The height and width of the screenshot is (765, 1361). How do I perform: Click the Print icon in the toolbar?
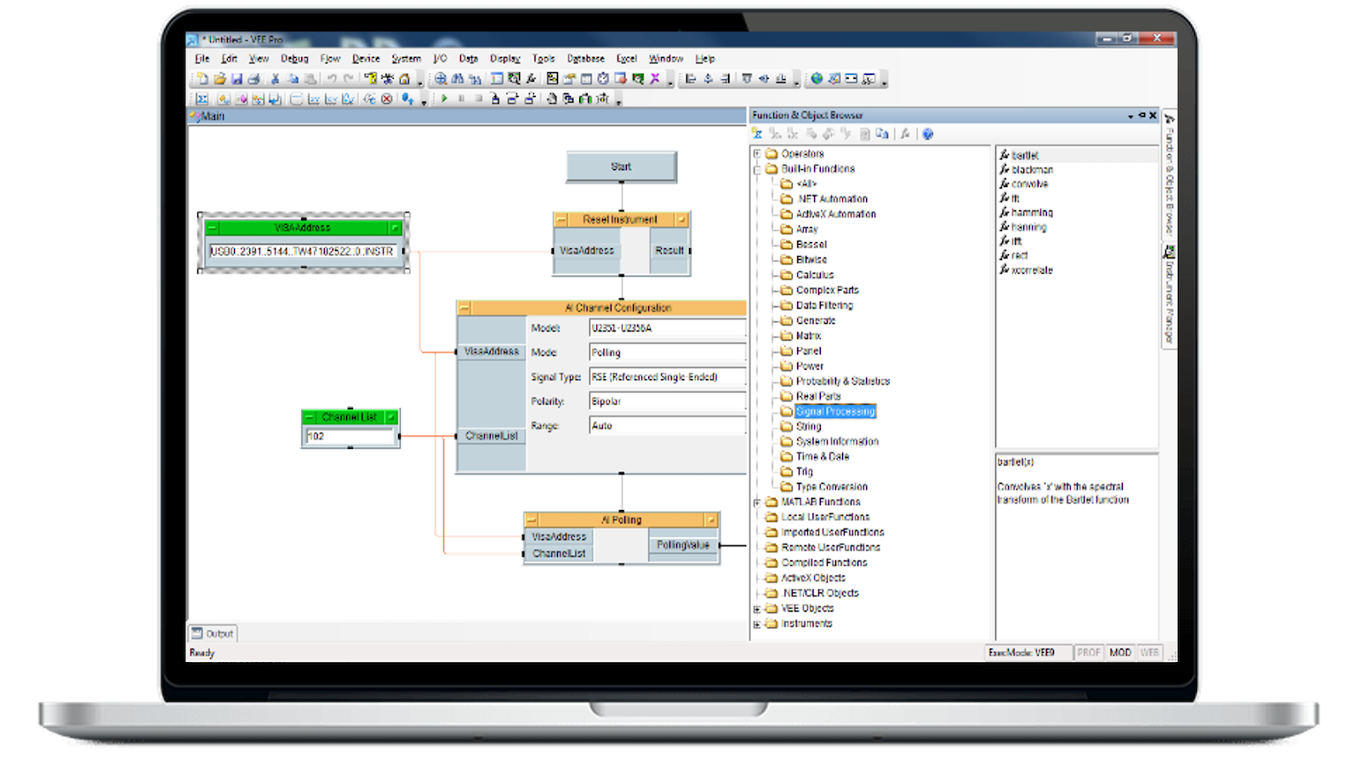pos(253,79)
